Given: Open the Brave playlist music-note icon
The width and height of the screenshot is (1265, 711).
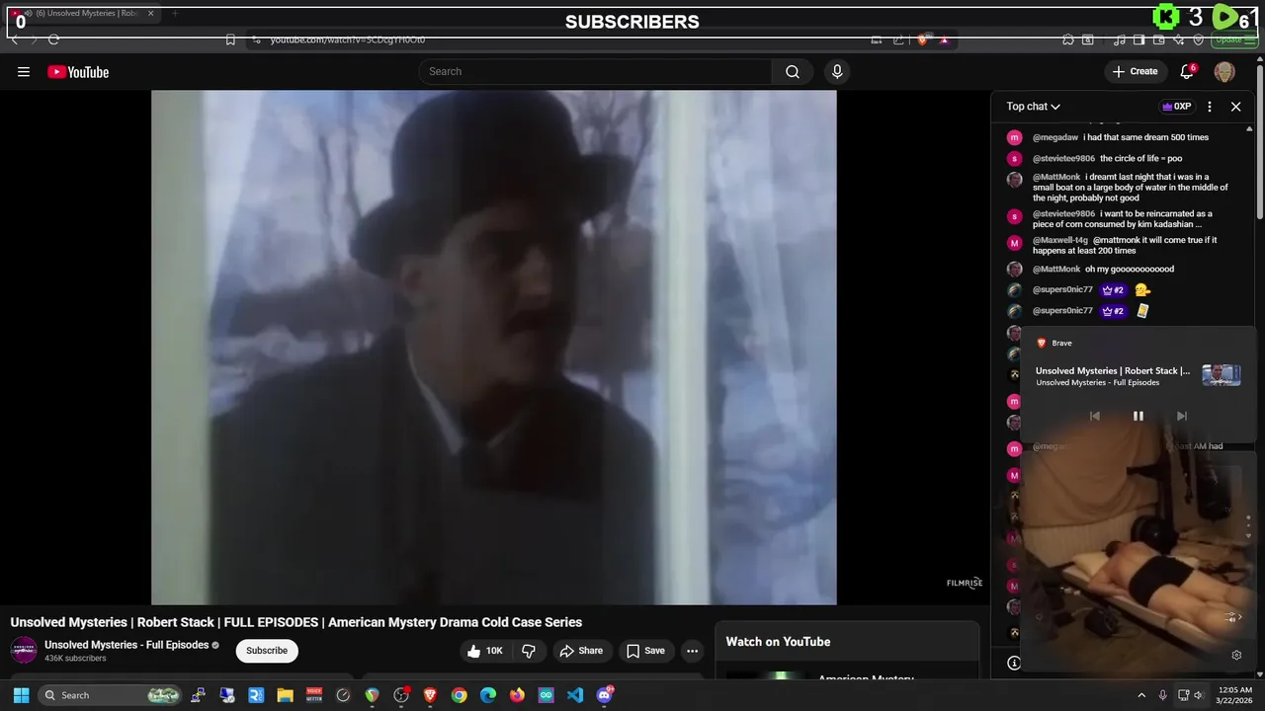Looking at the screenshot, I should pyautogui.click(x=1120, y=39).
